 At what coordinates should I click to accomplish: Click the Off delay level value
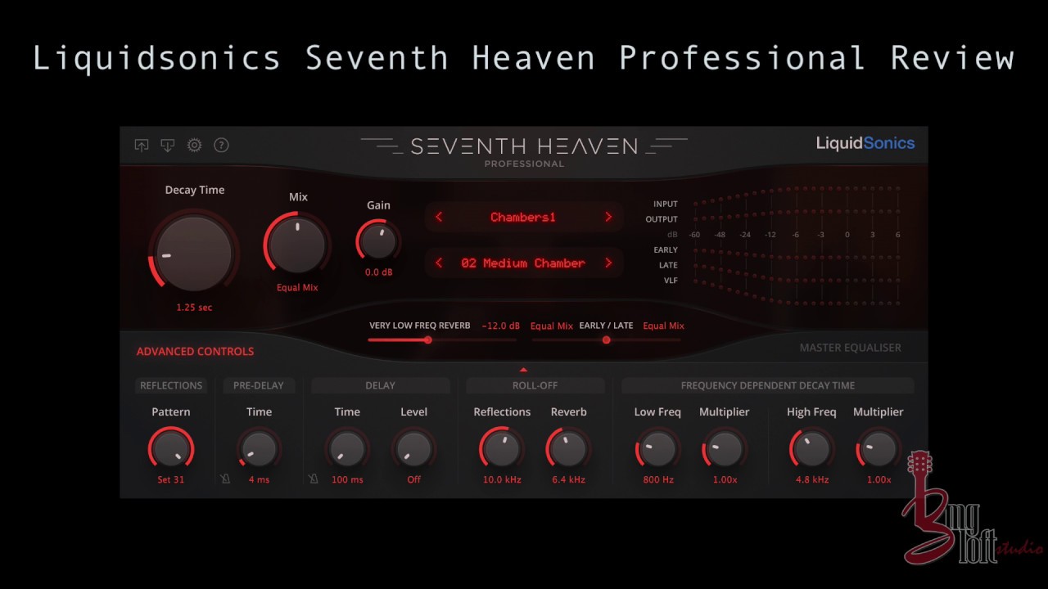point(413,480)
